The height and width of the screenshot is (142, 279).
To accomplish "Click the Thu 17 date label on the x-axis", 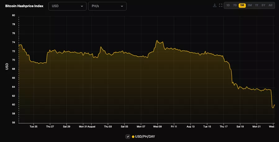I will (x=223, y=126).
